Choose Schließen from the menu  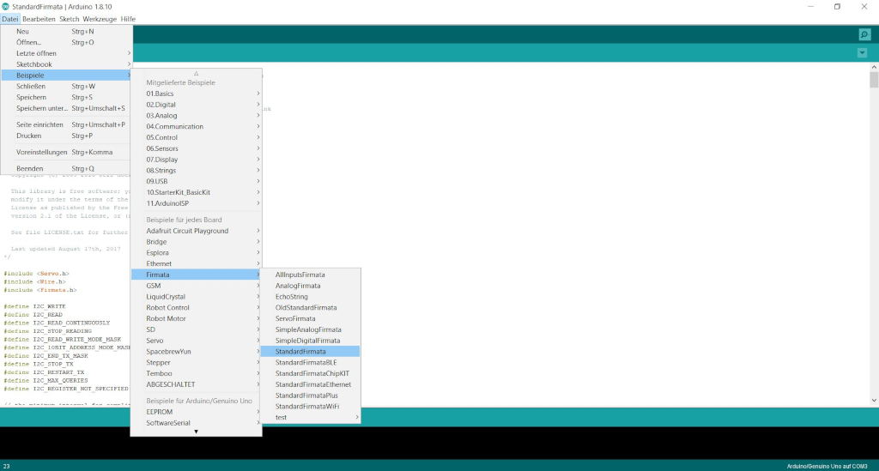[66, 87]
